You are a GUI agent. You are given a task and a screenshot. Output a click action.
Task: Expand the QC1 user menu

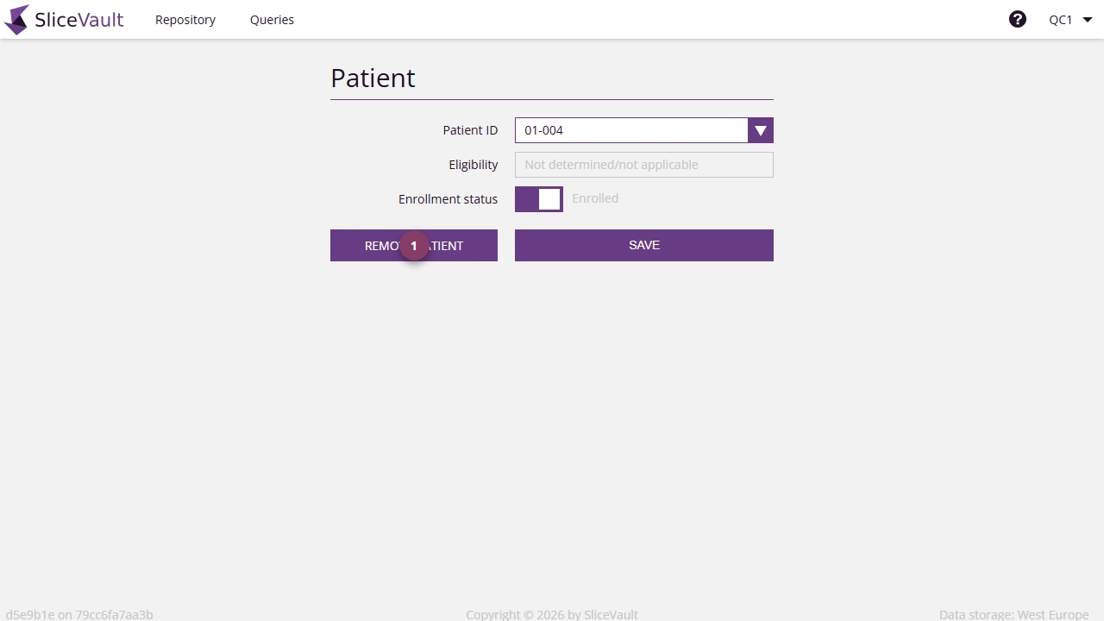[x=1069, y=19]
